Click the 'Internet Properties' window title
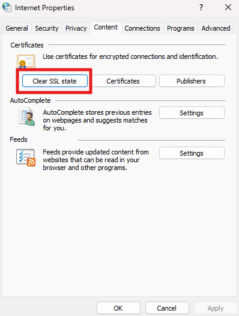This screenshot has height=316, width=239. pyautogui.click(x=44, y=8)
